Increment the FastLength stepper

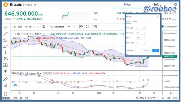[x=144, y=27]
